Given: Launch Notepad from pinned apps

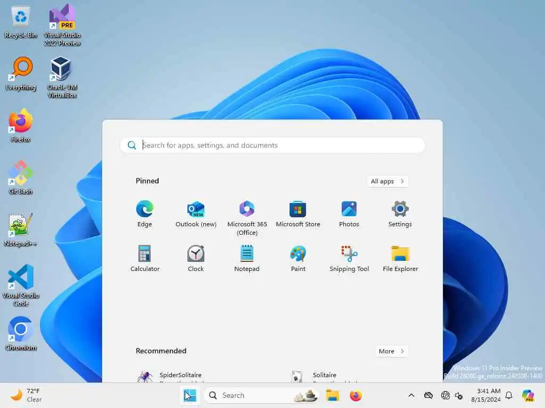Looking at the screenshot, I should (x=247, y=258).
